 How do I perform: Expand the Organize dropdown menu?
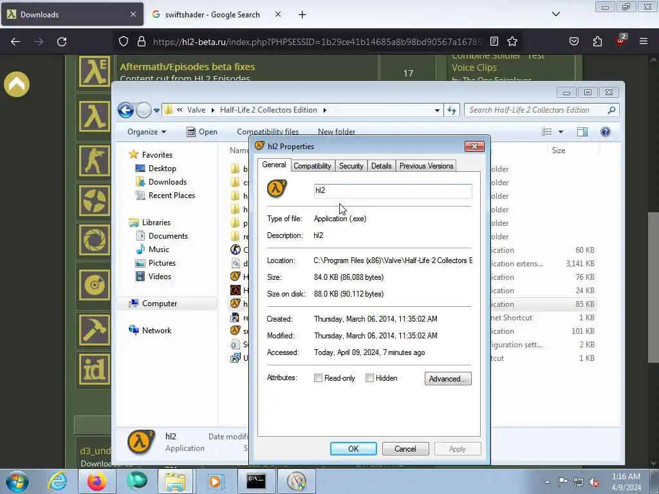tap(147, 132)
